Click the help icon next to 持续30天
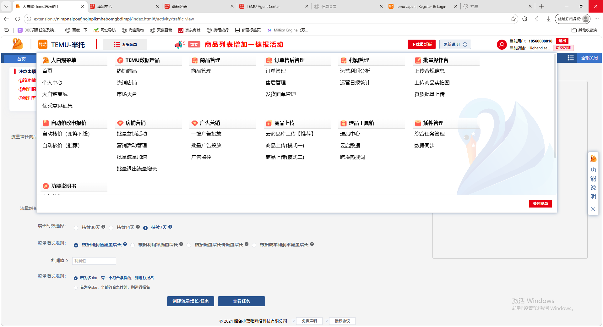 (x=103, y=227)
